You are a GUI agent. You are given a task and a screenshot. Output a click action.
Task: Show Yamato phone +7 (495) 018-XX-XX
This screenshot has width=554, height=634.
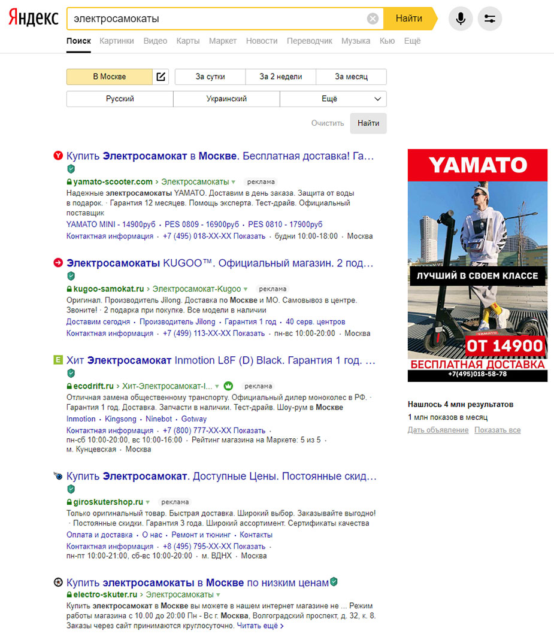coord(214,236)
